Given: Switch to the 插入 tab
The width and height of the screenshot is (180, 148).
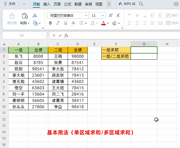Looking at the screenshot, I should coord(47,4).
